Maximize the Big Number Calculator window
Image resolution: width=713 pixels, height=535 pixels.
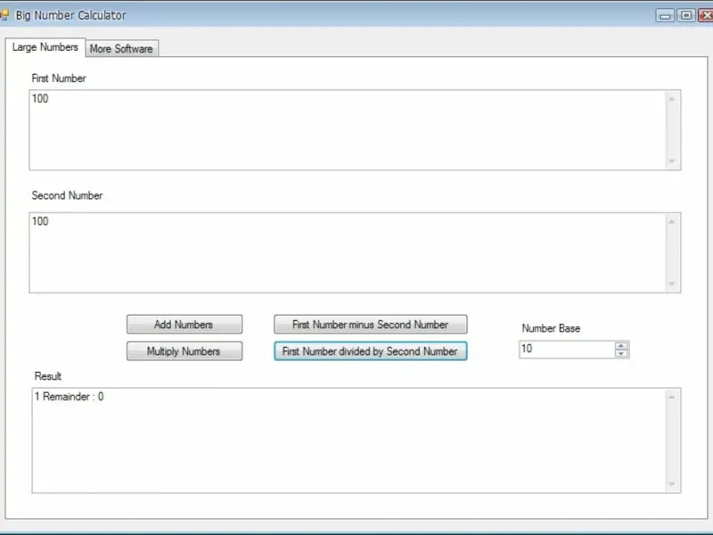[686, 16]
